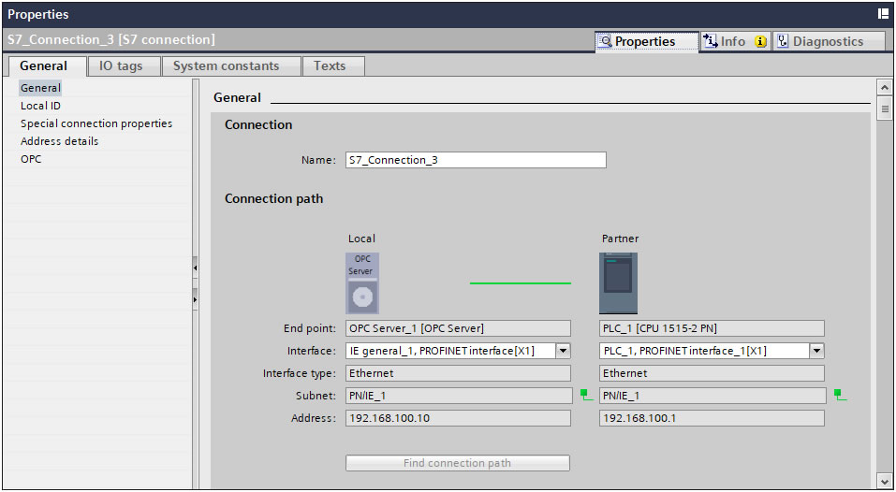Click the Find connection path button
Screen dimensions: 896x492
458,463
